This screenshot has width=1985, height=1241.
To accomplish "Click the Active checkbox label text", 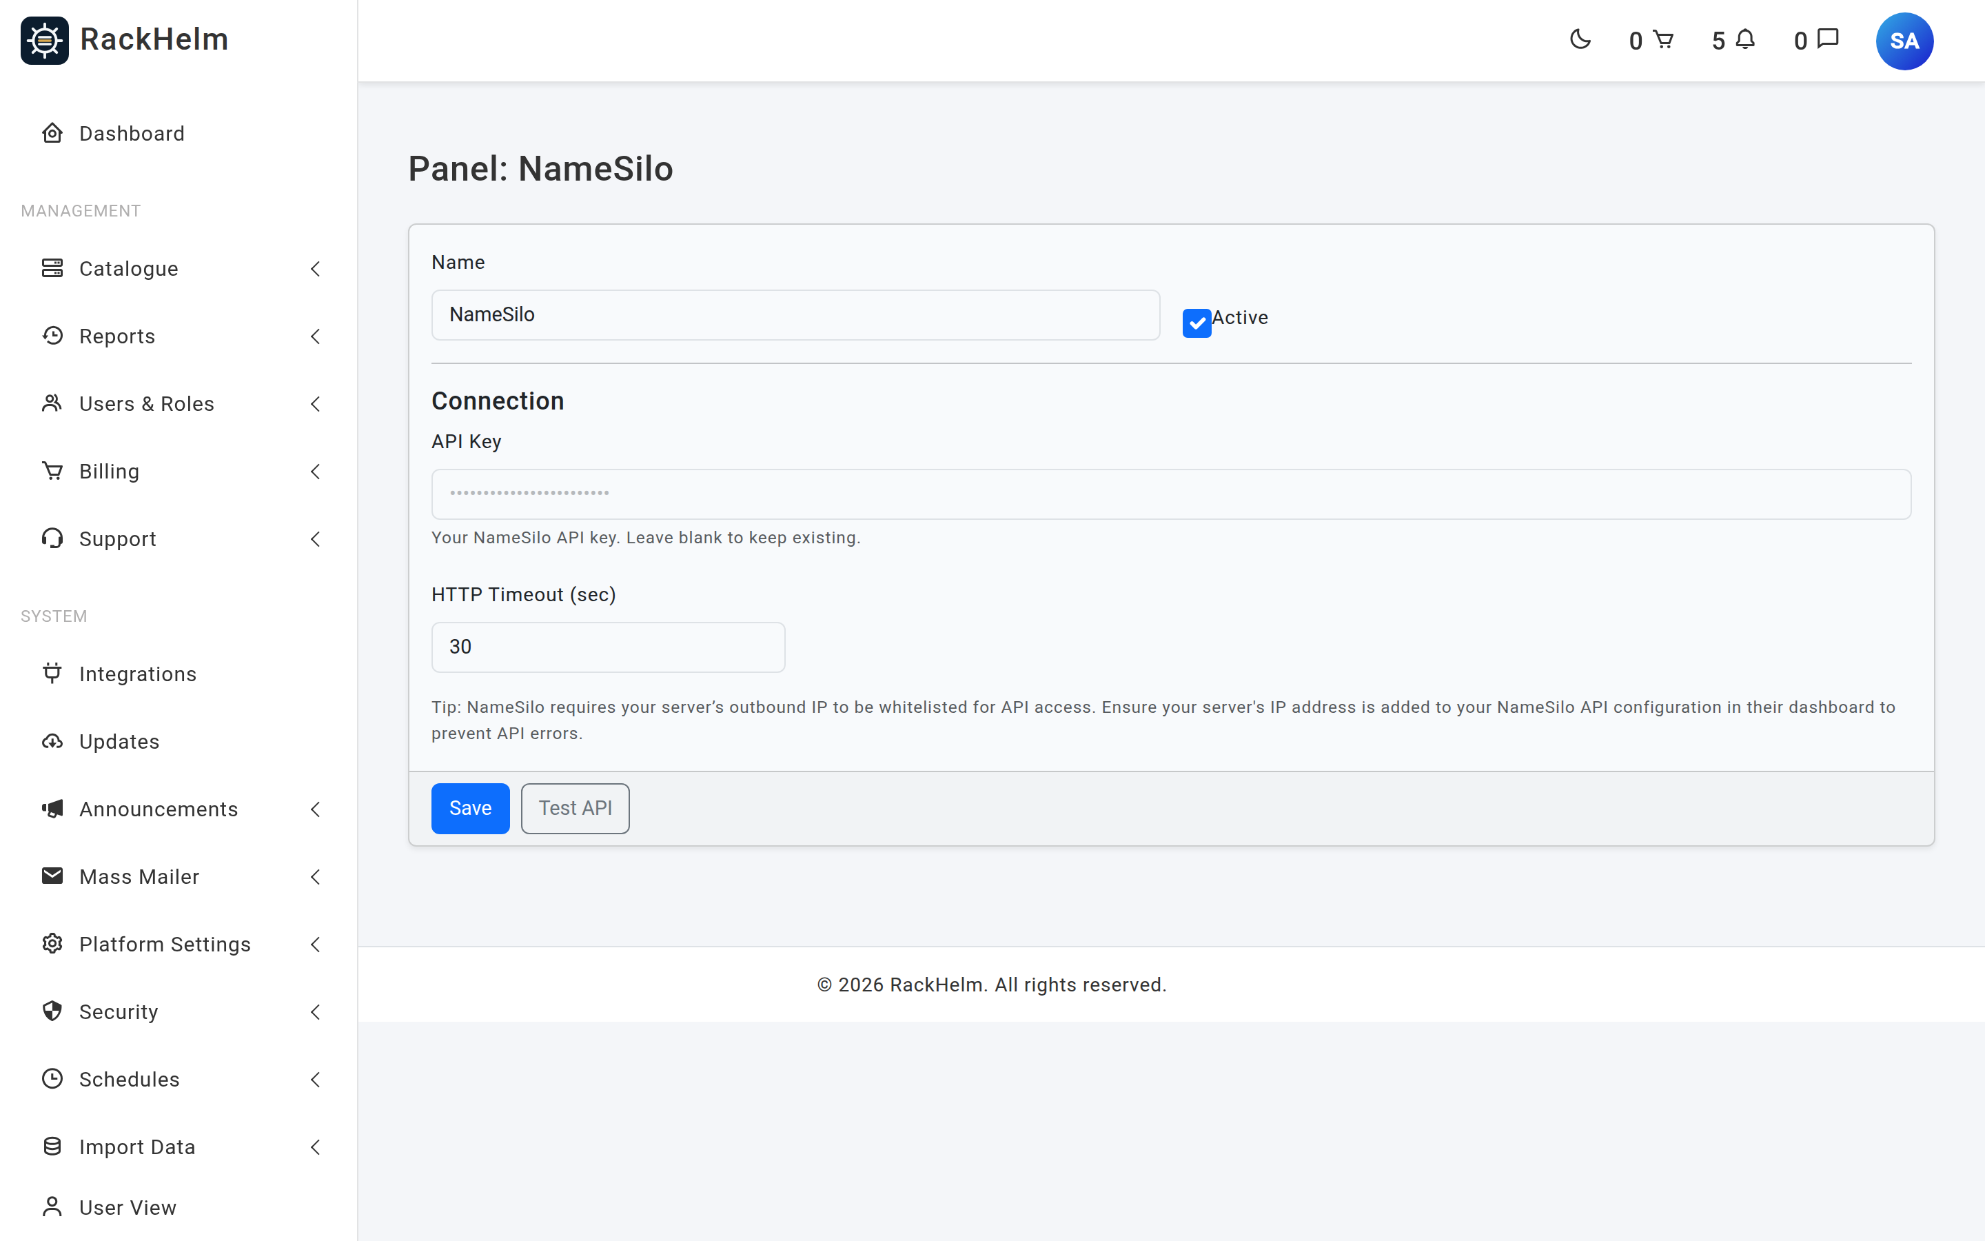I will pyautogui.click(x=1239, y=318).
